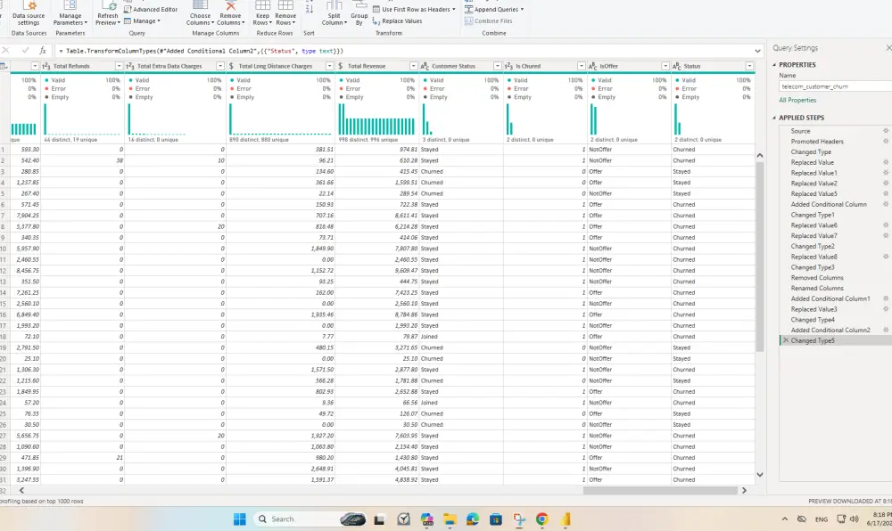Image resolution: width=892 pixels, height=531 pixels.
Task: Open Use First Row as Headers dropdown
Action: [414, 9]
